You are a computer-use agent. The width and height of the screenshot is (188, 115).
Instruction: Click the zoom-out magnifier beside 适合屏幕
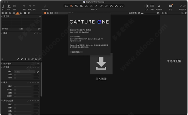click(x=139, y=13)
